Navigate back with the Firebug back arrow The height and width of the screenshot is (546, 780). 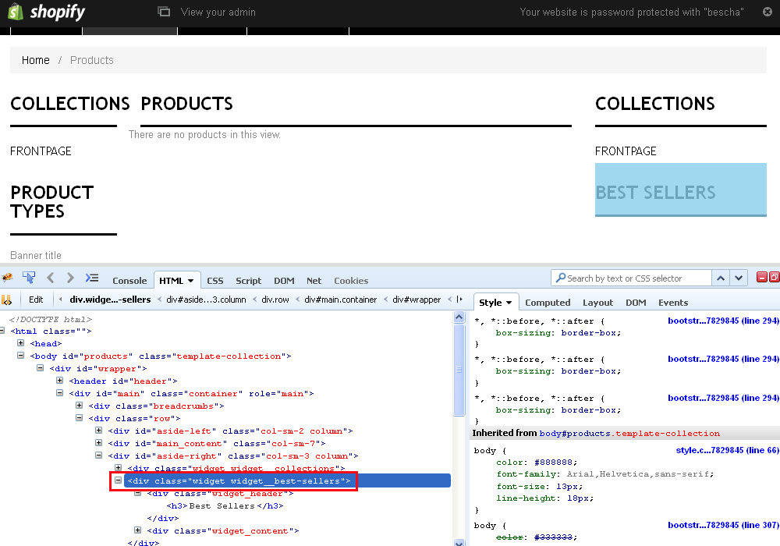click(50, 278)
